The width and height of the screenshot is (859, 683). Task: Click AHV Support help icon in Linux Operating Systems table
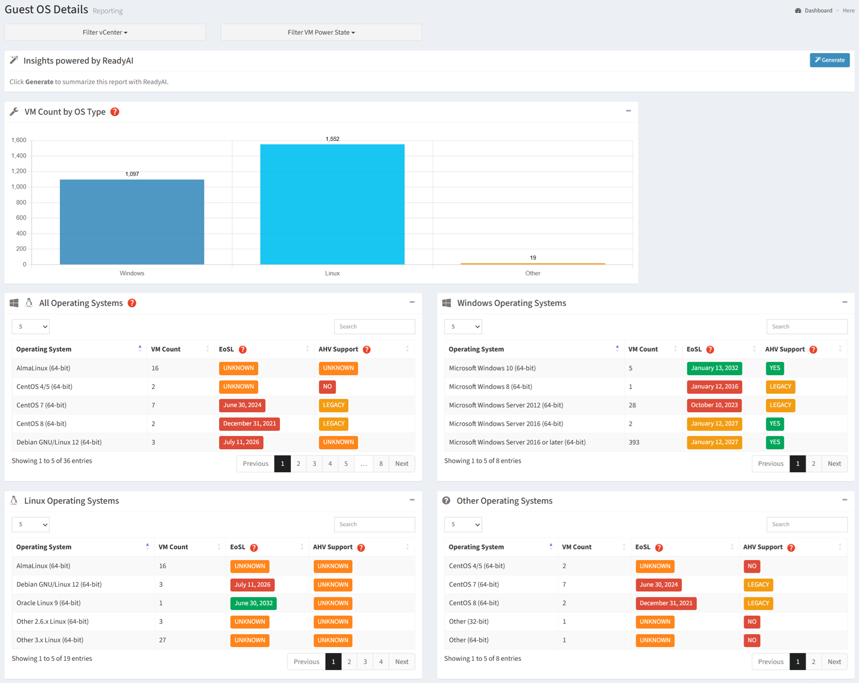361,548
